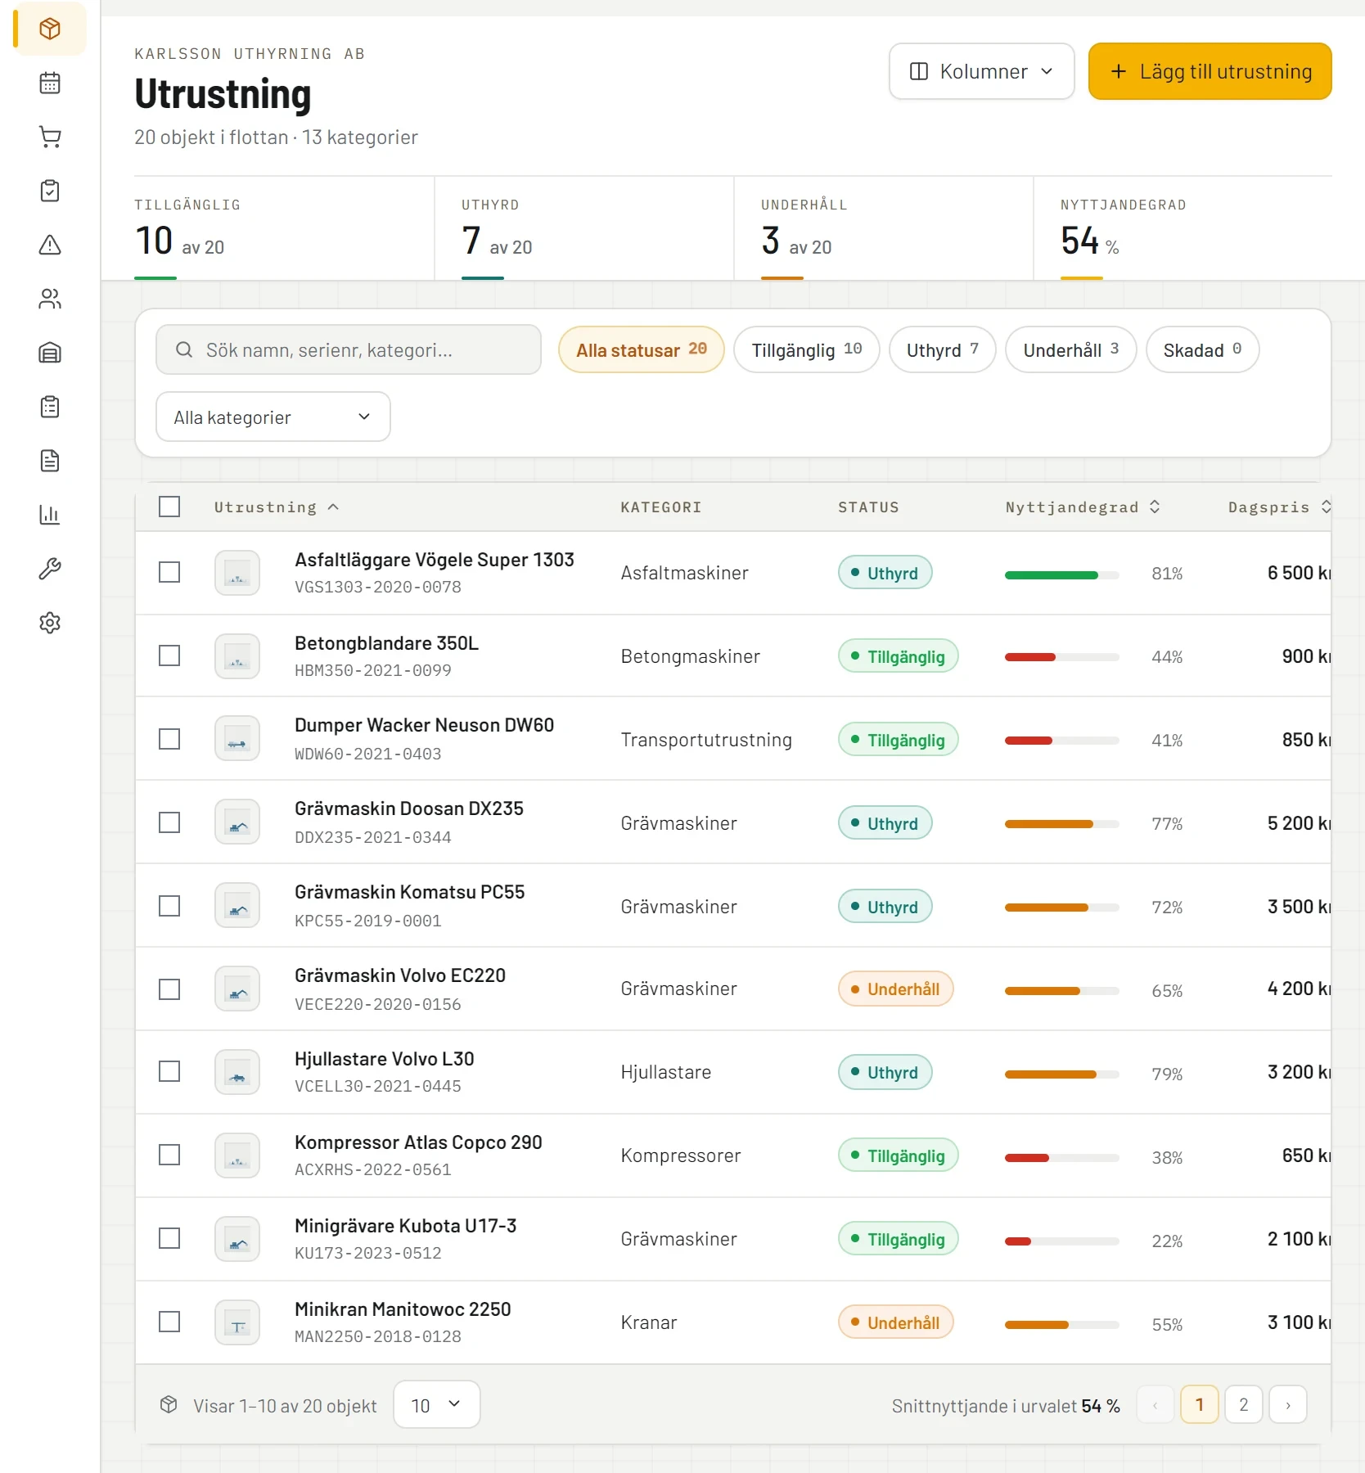Open the document icon in sidebar

50,462
